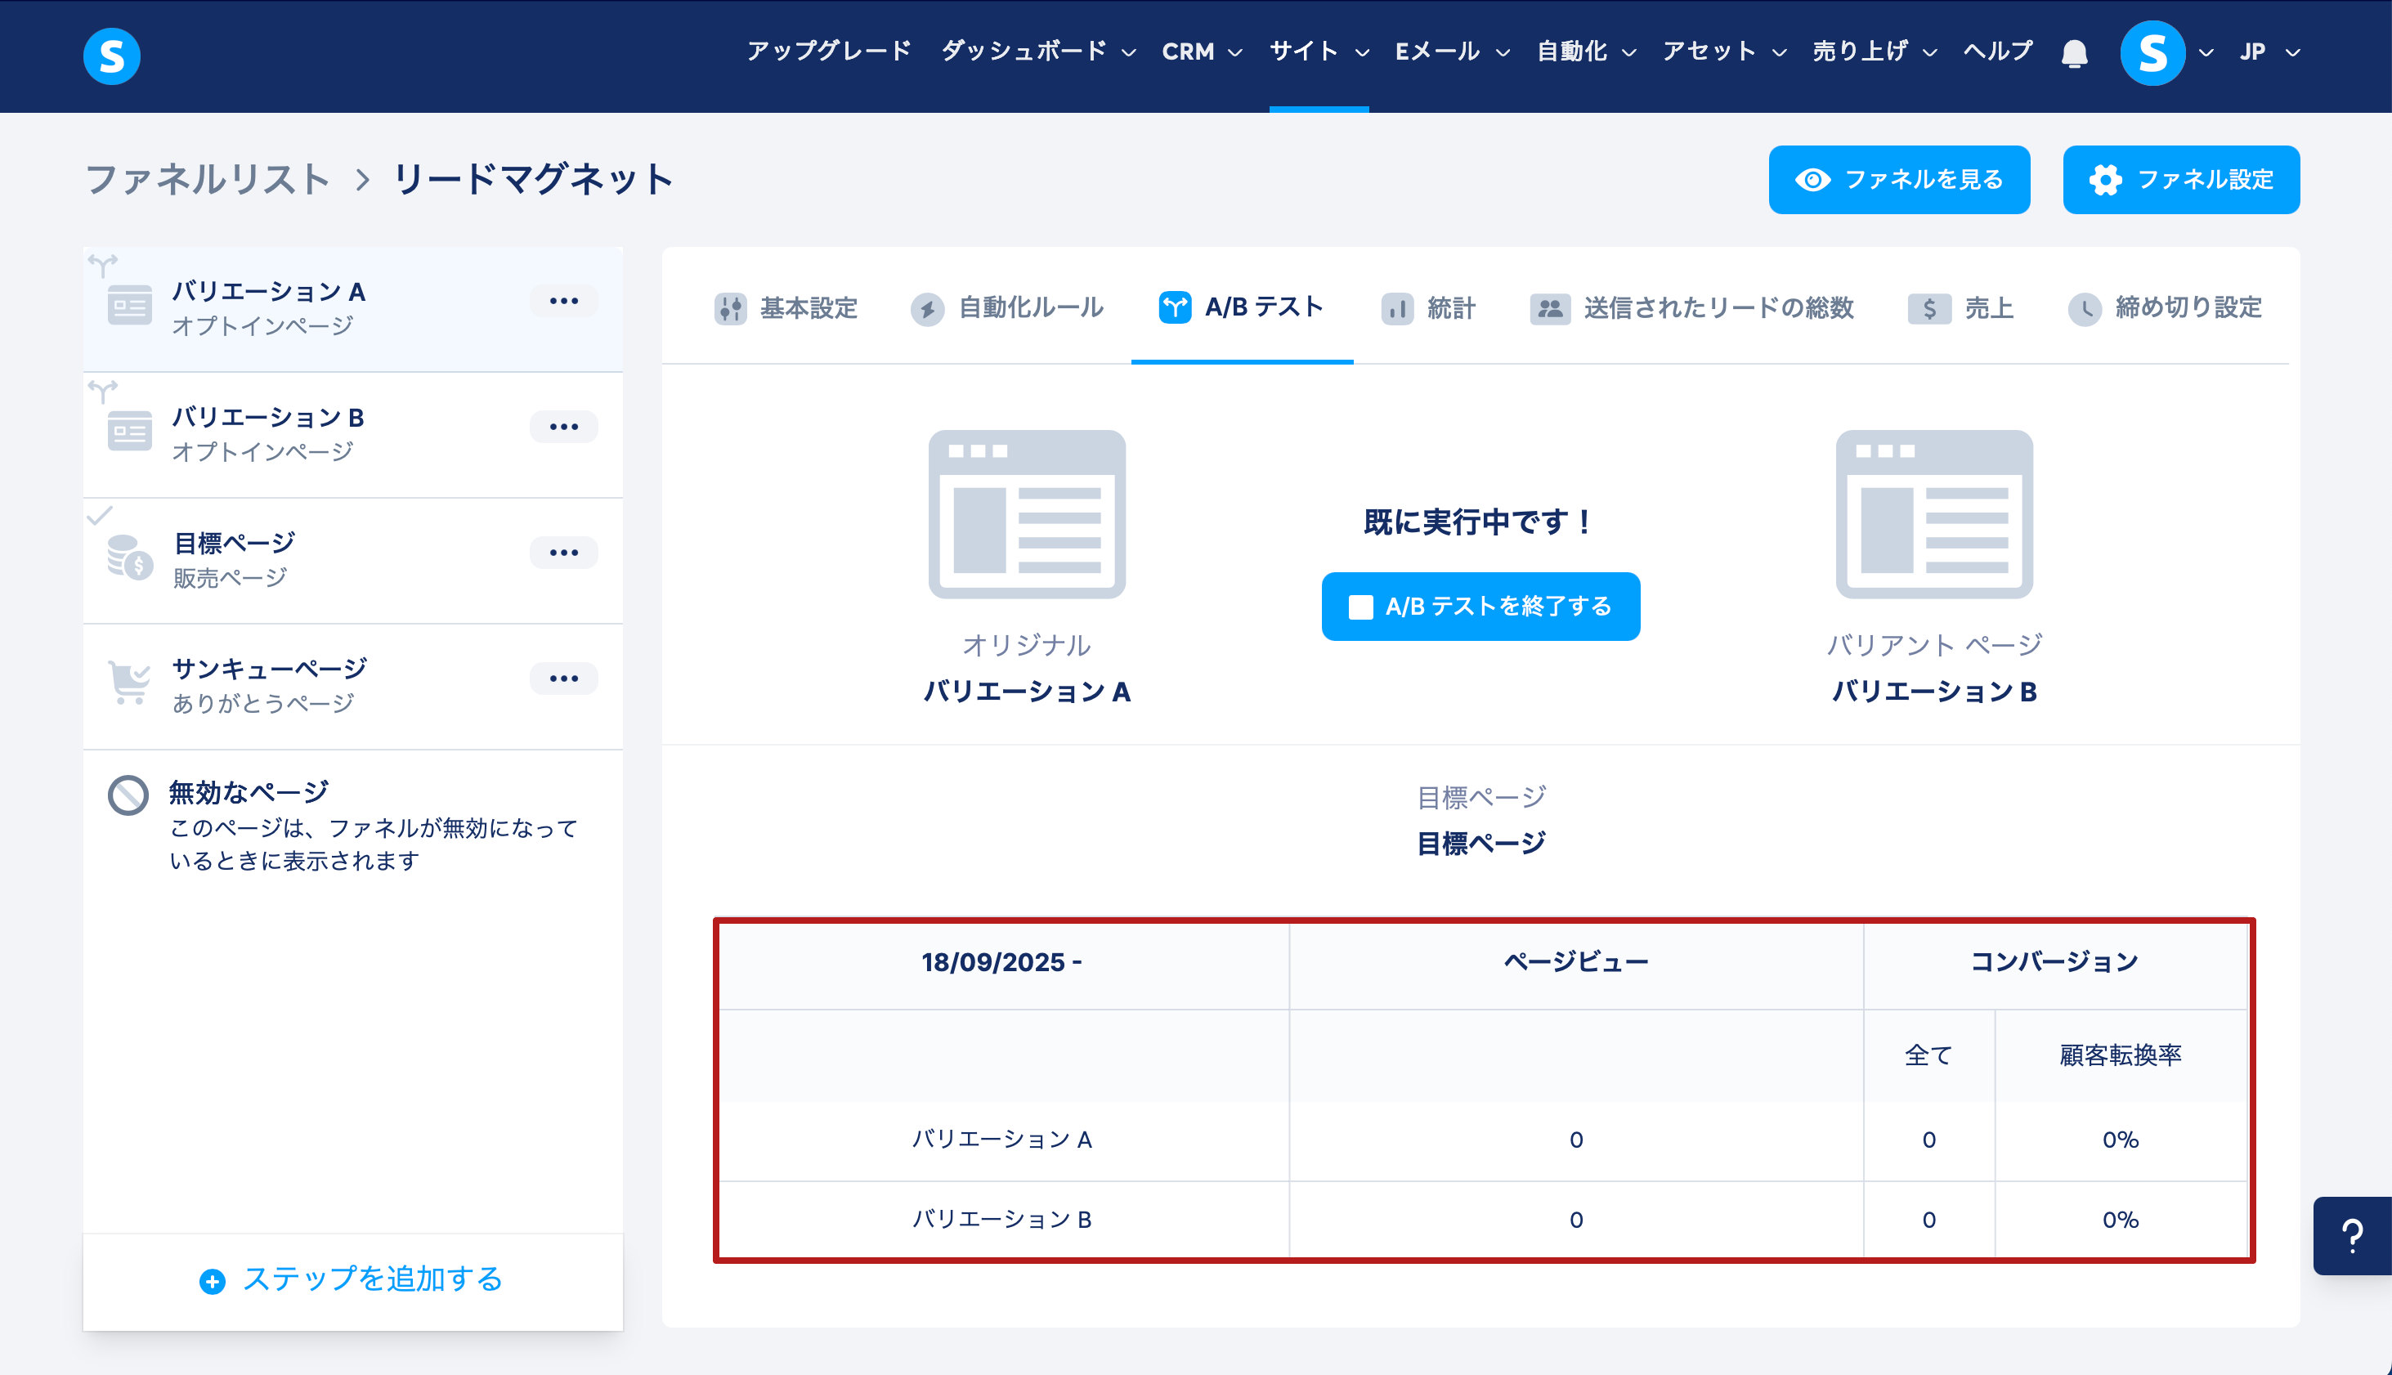Open three-dot menu for バリエーション B
The image size is (2392, 1375).
click(564, 427)
